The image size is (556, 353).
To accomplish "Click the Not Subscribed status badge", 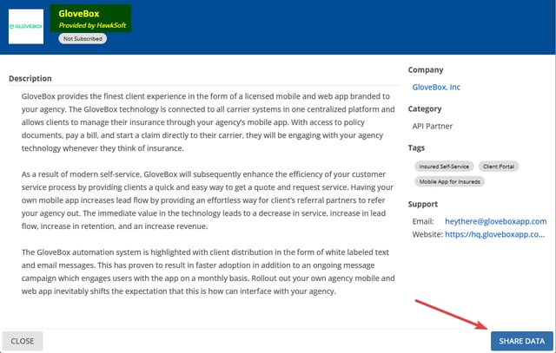I will tap(83, 39).
